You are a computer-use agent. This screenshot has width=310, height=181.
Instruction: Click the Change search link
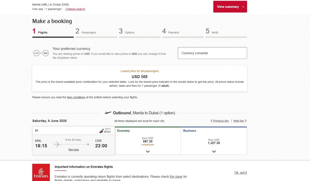(x=75, y=9)
